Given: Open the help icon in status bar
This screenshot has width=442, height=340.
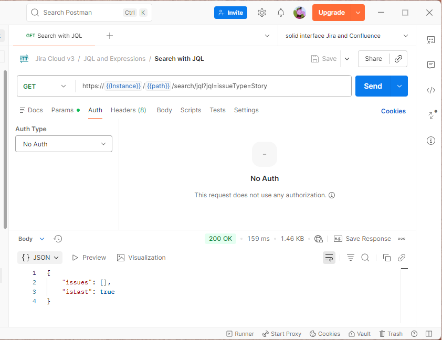Looking at the screenshot, I should click(414, 334).
